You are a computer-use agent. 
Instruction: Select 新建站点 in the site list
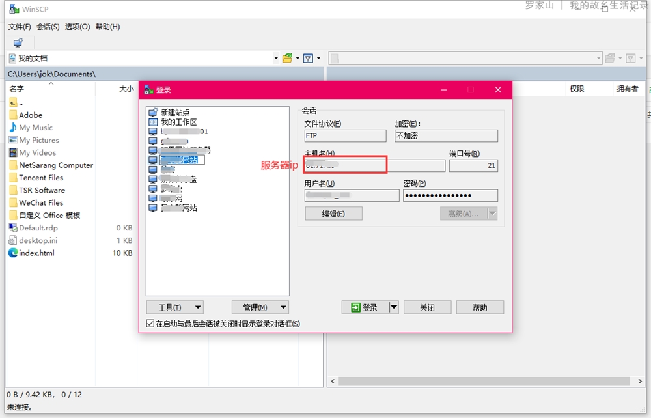(175, 112)
